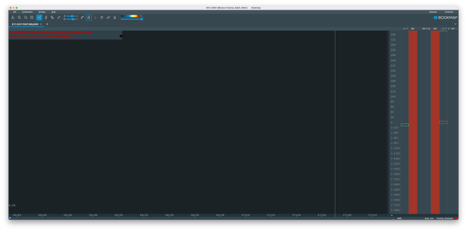The height and width of the screenshot is (231, 467).
Task: Click the crosshair icon in toolbar
Action: click(x=96, y=17)
